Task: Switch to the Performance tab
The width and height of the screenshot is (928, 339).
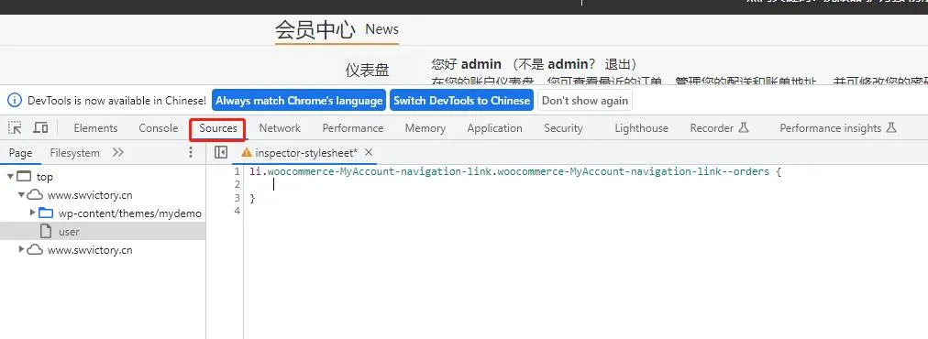Action: (353, 127)
